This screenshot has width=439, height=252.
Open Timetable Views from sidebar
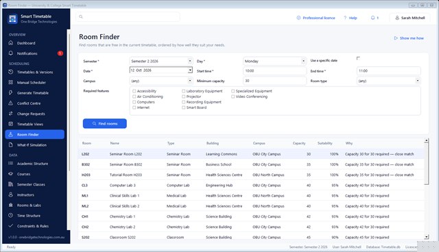(35, 124)
